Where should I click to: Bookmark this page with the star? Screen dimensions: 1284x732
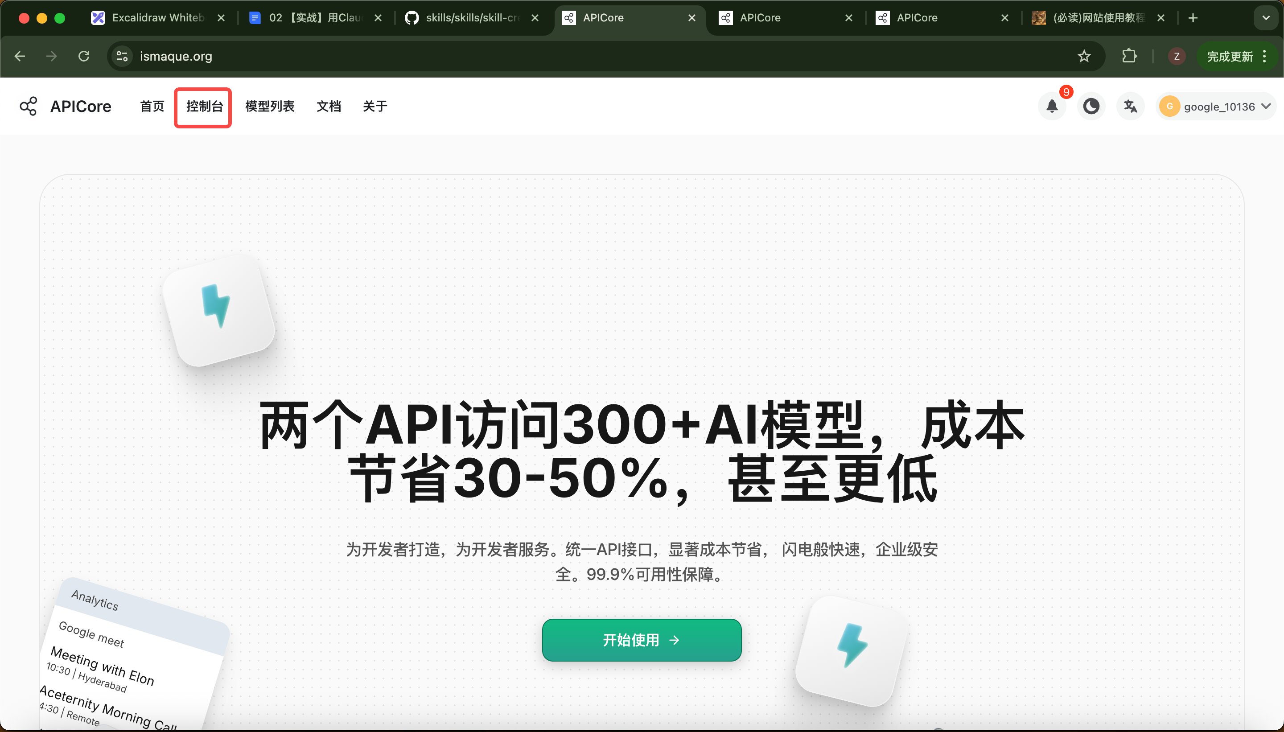point(1084,56)
